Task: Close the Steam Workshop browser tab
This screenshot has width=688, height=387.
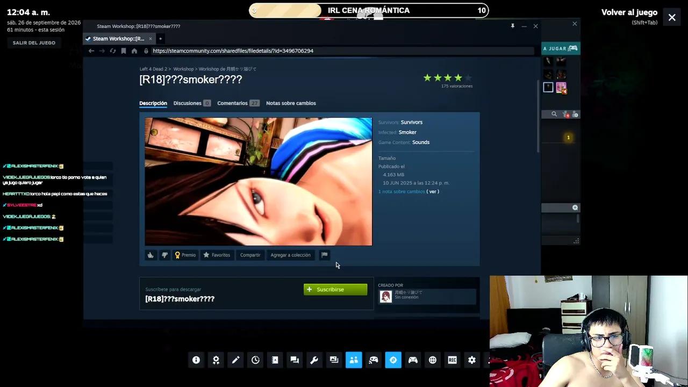Action: tap(150, 39)
